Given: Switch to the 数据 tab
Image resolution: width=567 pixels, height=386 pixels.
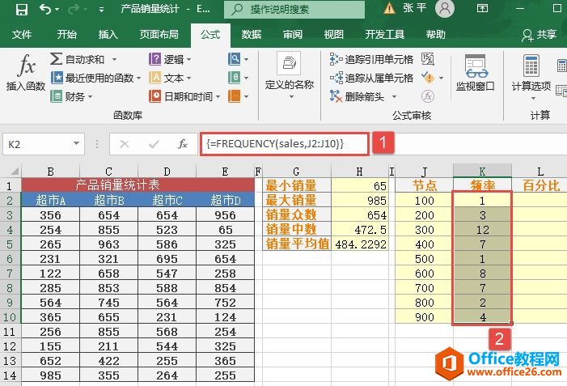Looking at the screenshot, I should coord(252,35).
